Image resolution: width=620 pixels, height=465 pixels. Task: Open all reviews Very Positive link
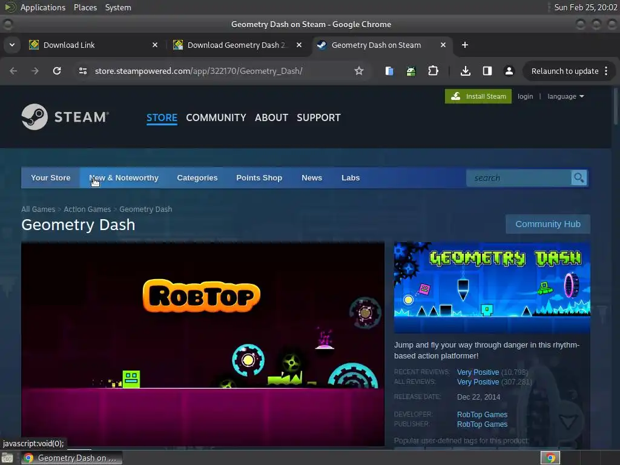[x=478, y=382]
